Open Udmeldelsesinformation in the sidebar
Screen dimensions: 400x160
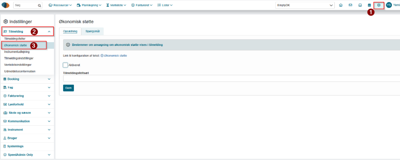click(x=20, y=72)
